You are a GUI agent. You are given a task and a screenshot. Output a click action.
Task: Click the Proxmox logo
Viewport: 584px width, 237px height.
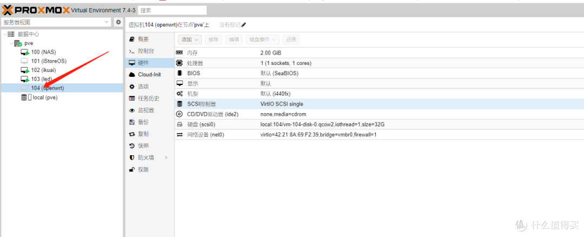pyautogui.click(x=36, y=10)
